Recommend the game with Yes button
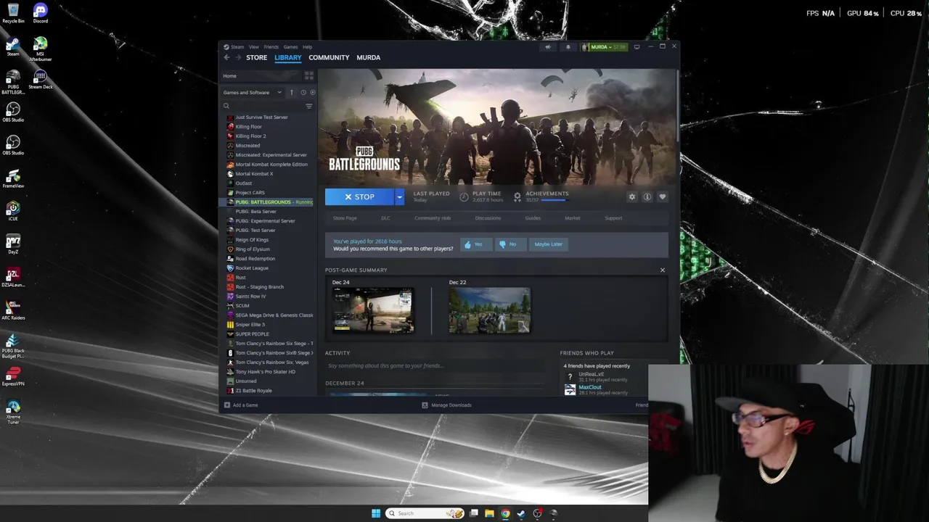 [x=475, y=244]
